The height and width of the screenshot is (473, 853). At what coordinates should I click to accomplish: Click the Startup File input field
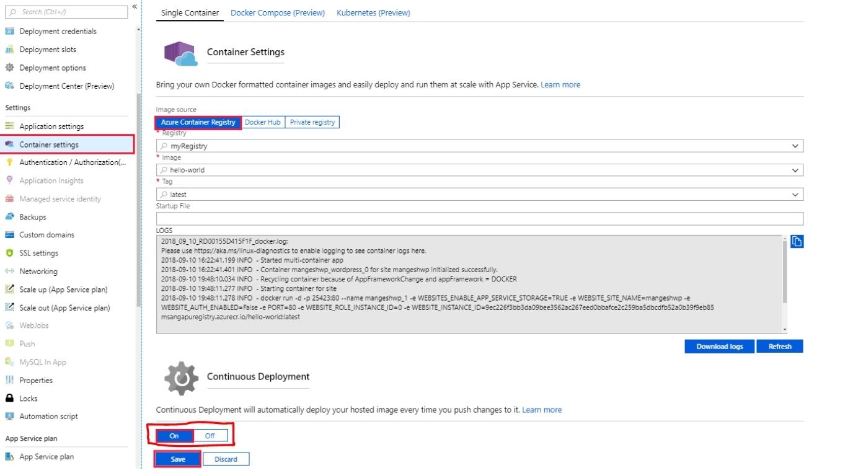480,219
